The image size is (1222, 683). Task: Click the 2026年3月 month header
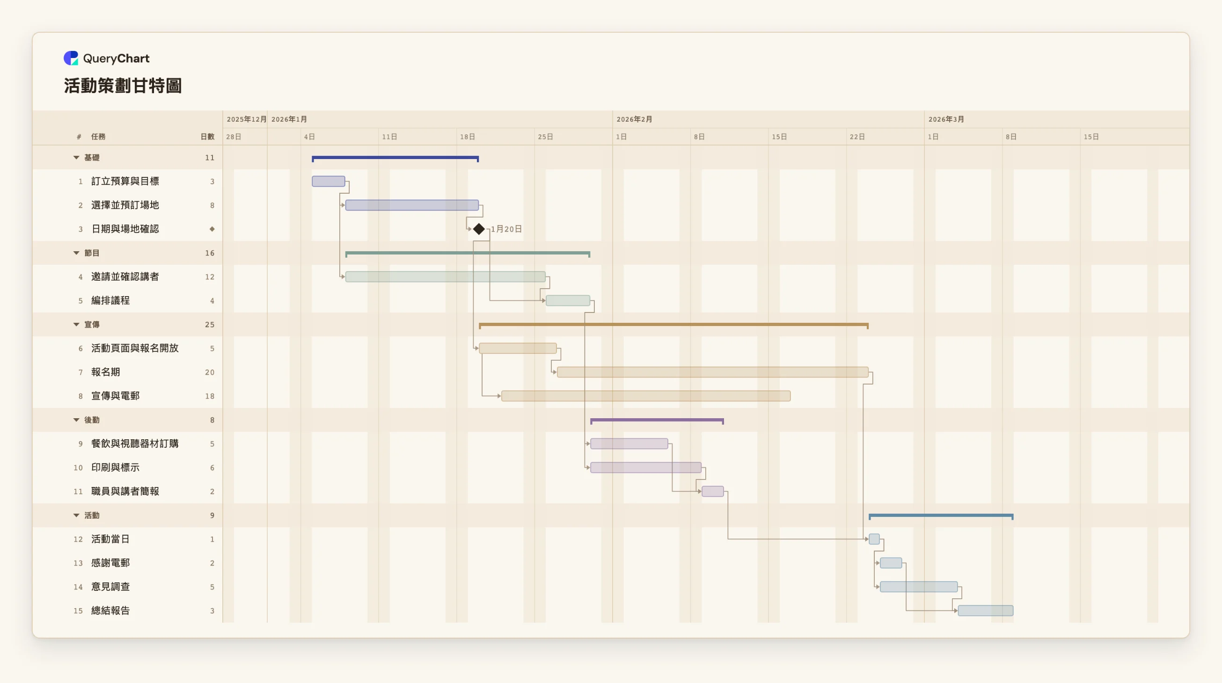tap(946, 119)
